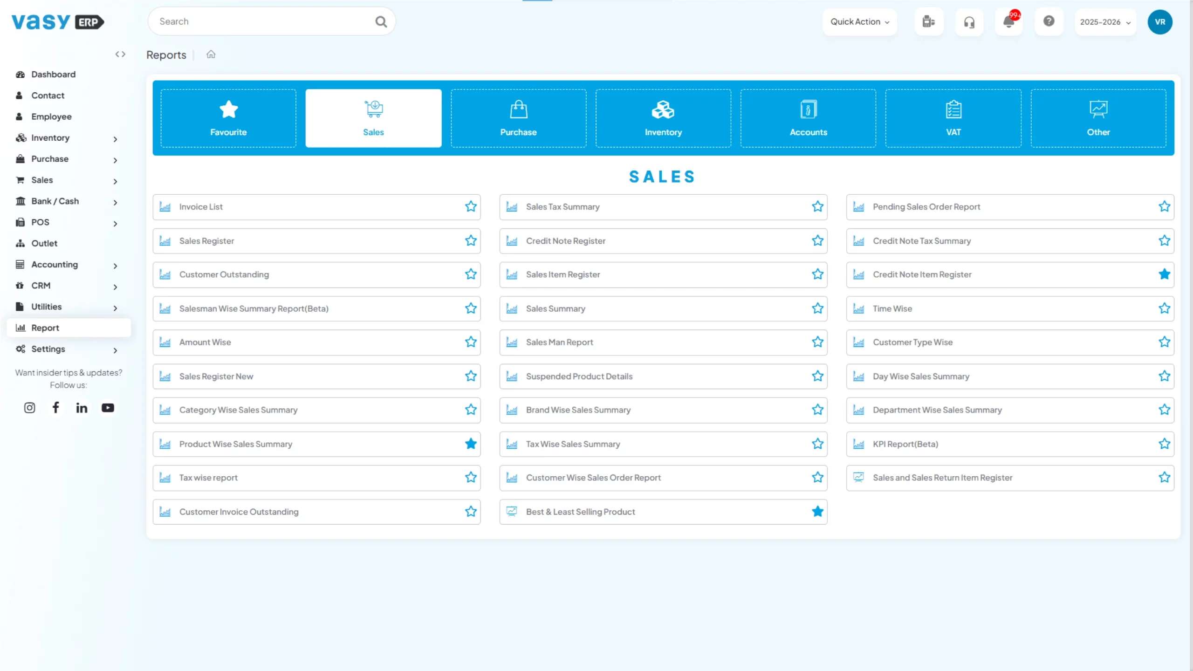Favourite the Sales Tax Summary report

point(817,206)
